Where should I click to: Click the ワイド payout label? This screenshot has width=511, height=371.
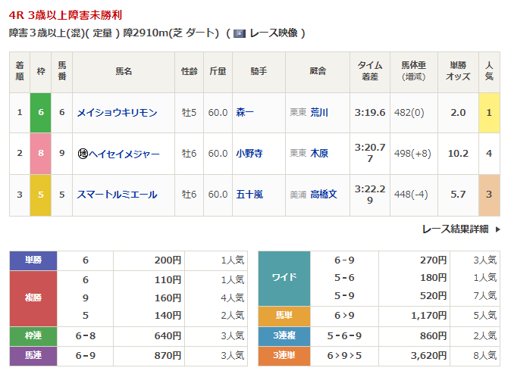(284, 278)
